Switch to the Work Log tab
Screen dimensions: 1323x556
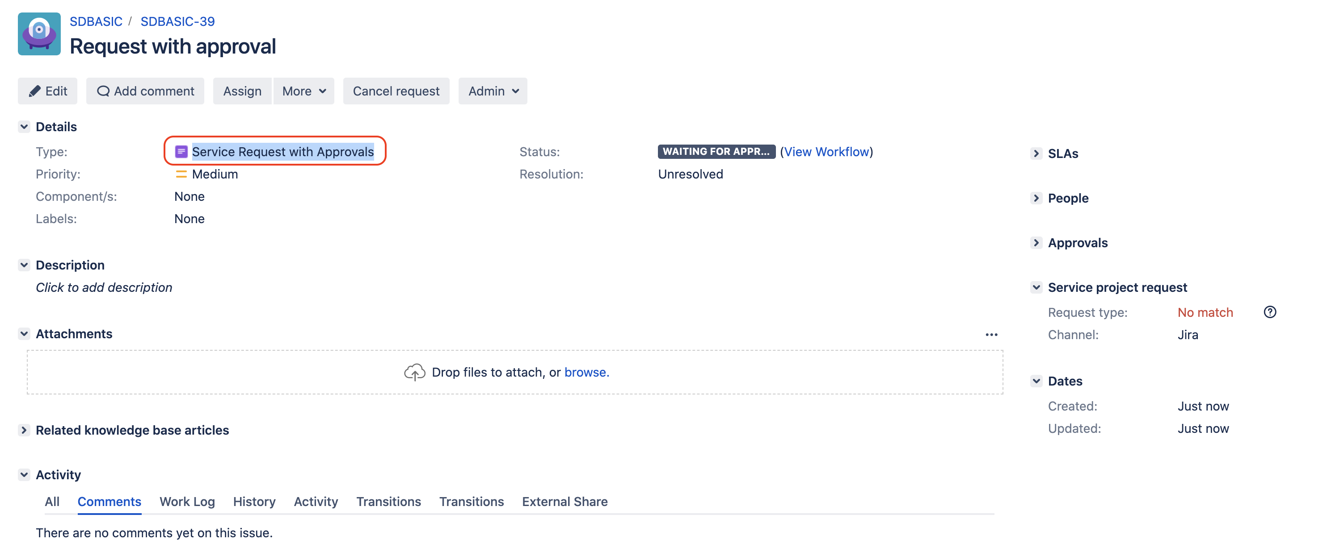tap(187, 501)
